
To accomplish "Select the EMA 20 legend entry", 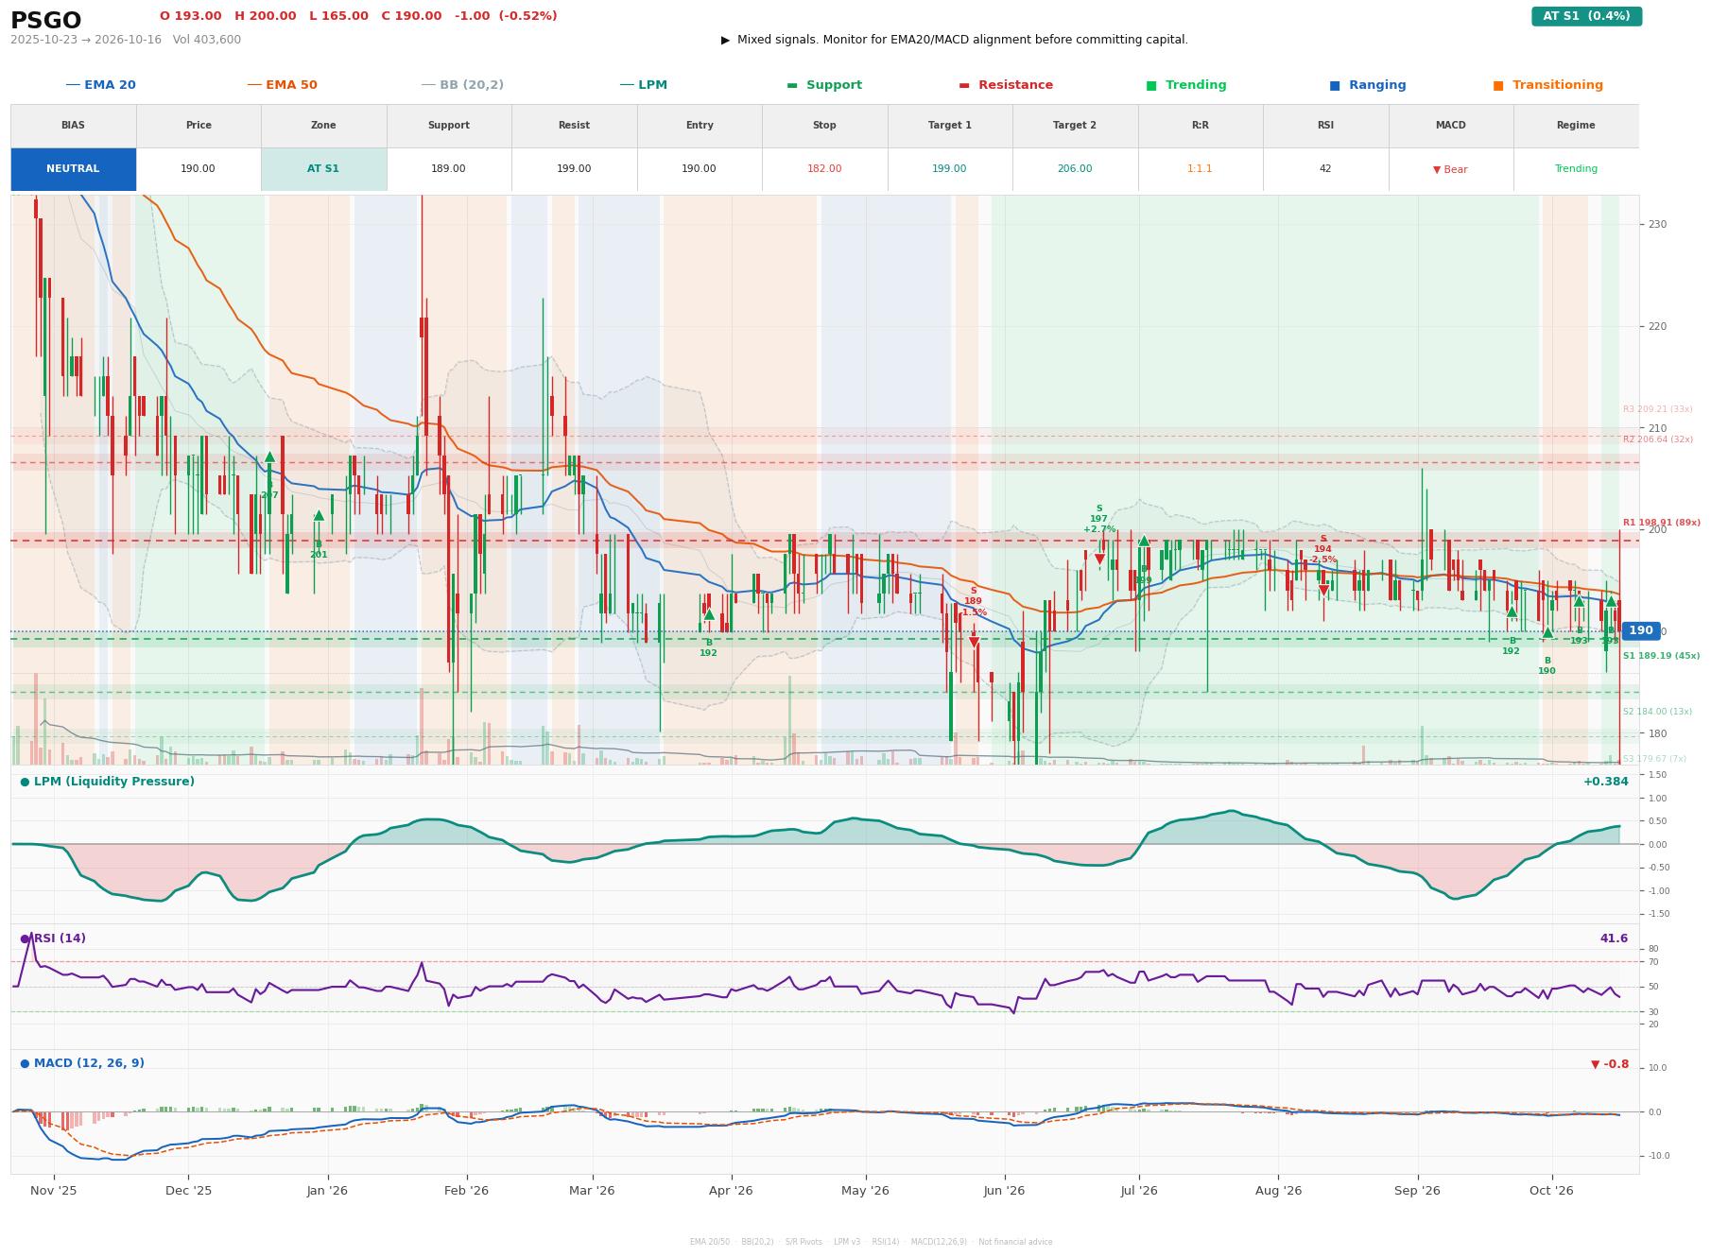I will click(100, 85).
